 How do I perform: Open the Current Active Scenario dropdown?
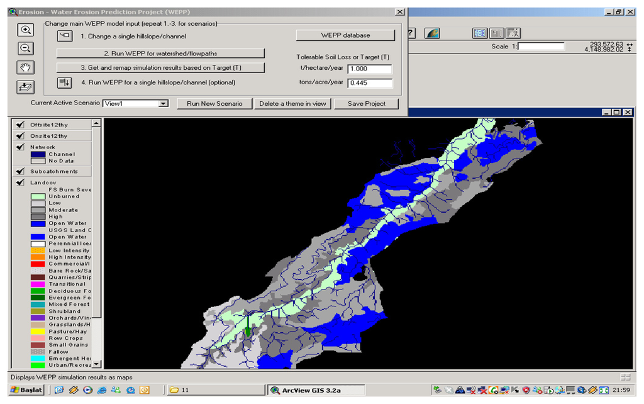pos(164,104)
